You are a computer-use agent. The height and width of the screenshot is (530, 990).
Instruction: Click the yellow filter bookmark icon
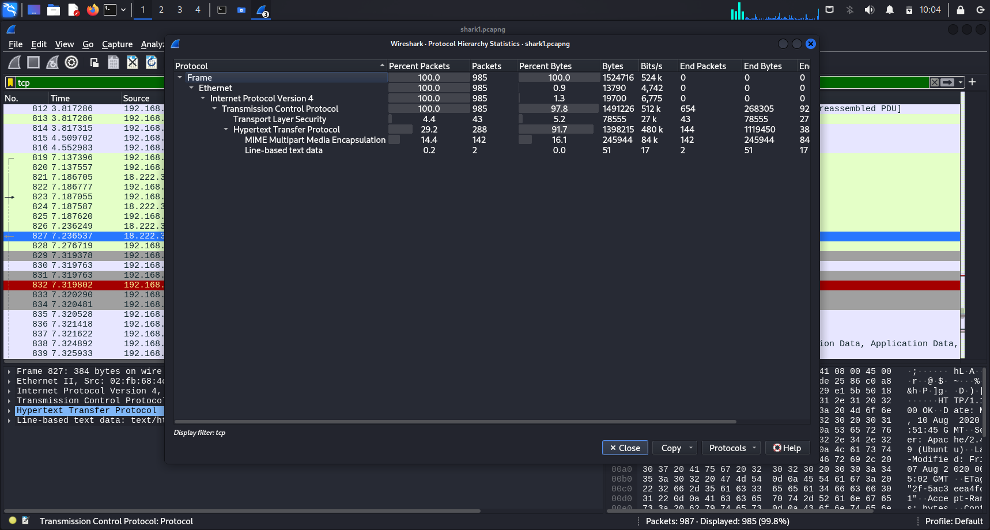tap(10, 82)
